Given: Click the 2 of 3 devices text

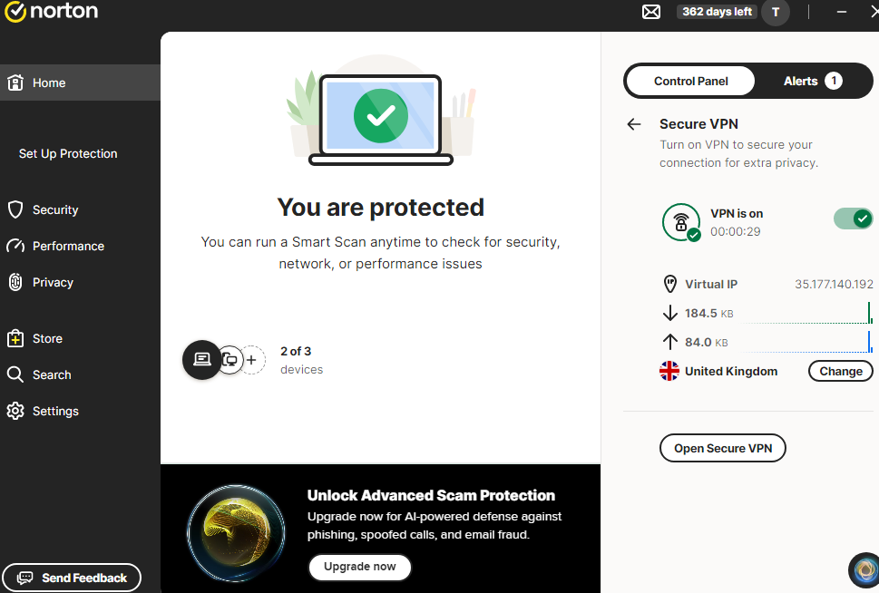Looking at the screenshot, I should pos(301,360).
